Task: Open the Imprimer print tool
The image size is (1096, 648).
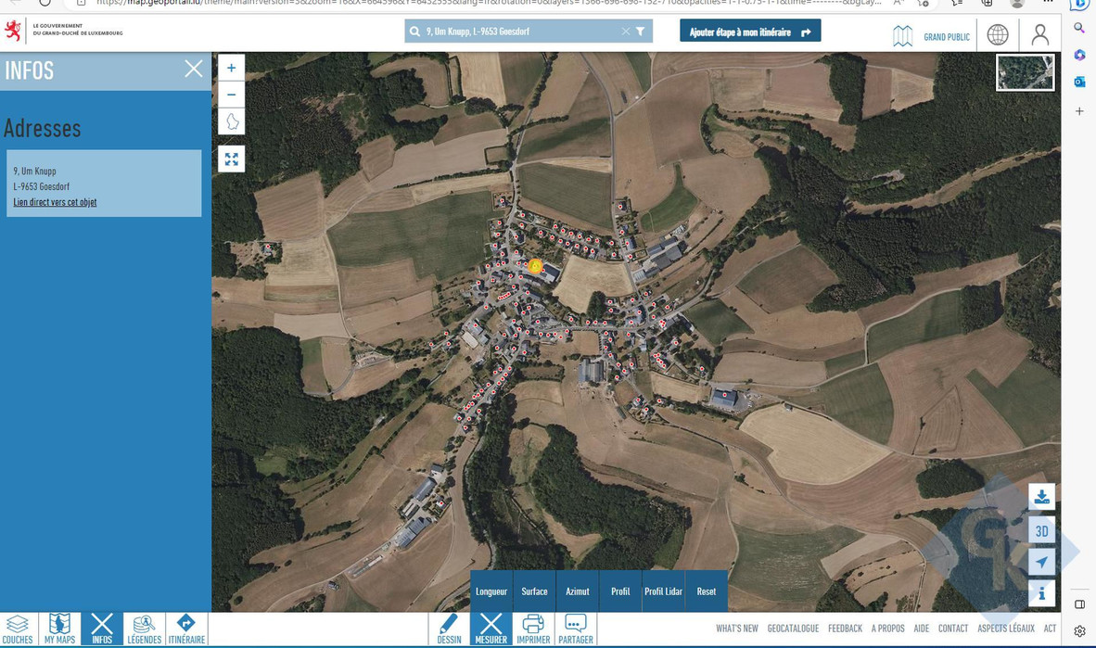Action: point(533,629)
